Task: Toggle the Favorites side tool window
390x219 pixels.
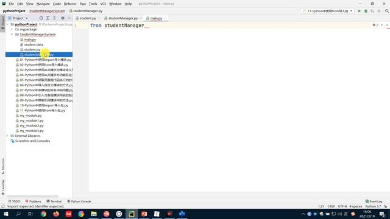Action: coord(2,187)
